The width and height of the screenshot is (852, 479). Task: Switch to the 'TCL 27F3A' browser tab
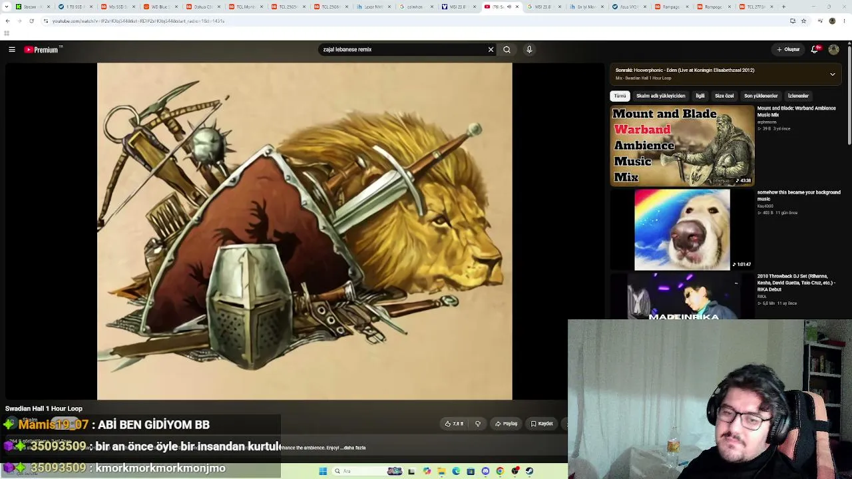pyautogui.click(x=755, y=7)
